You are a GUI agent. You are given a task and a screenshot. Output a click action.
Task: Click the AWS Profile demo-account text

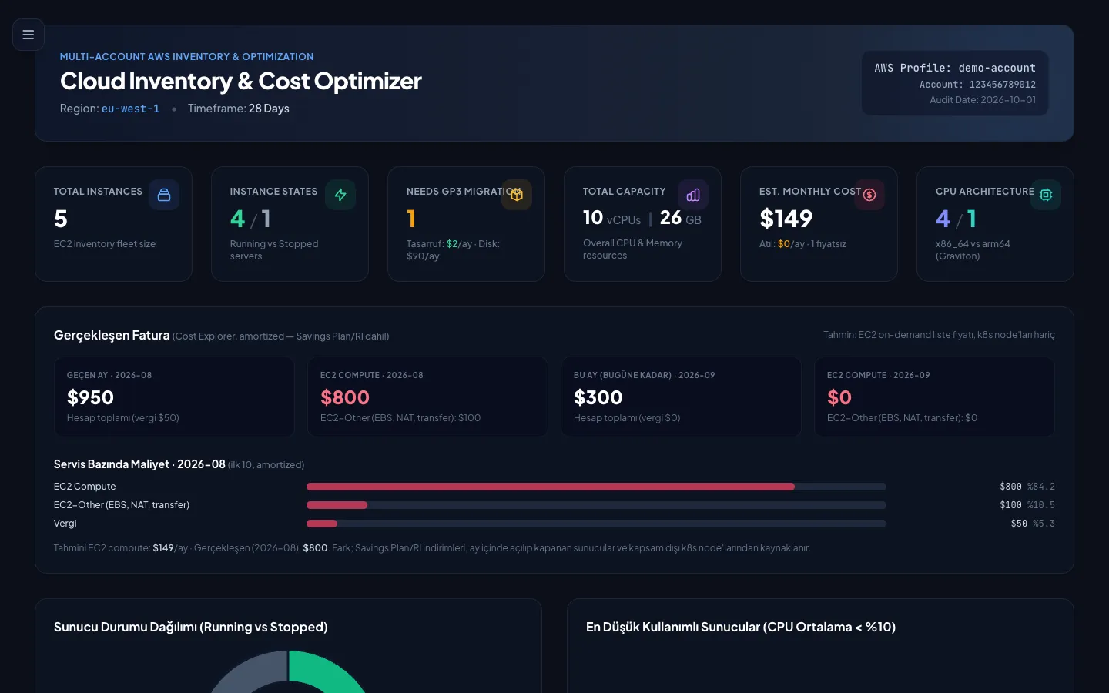955,68
